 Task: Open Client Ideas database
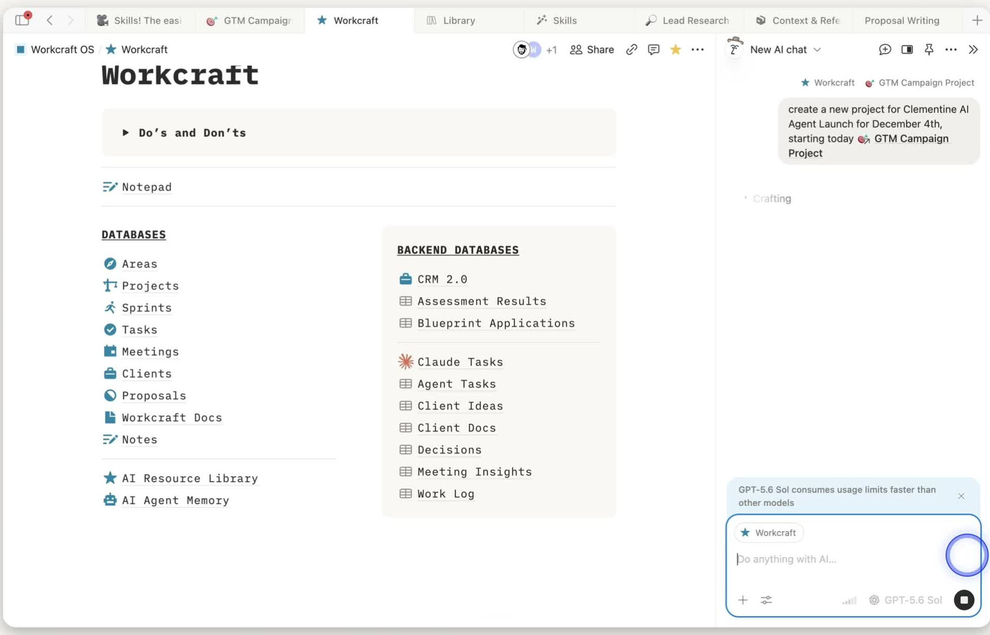click(460, 406)
